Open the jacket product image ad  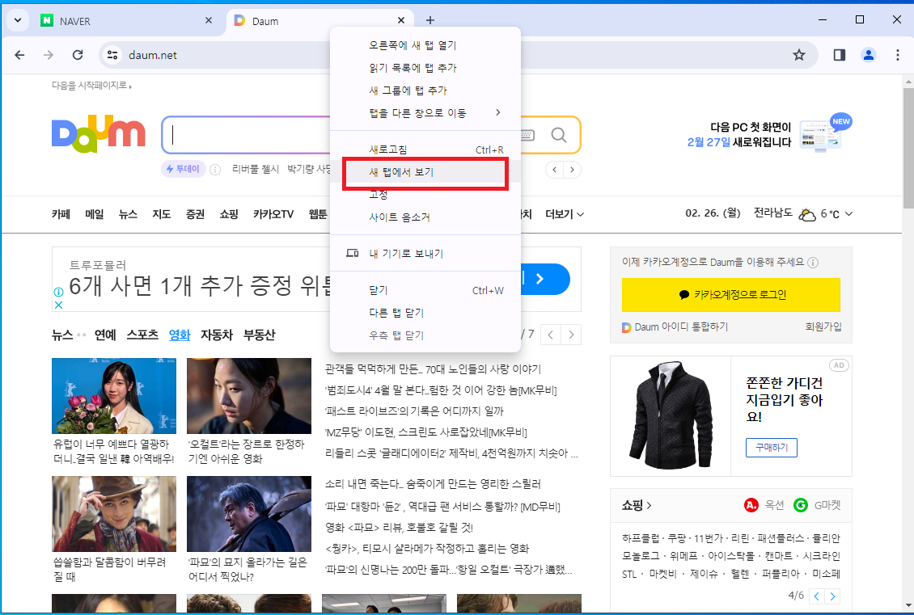point(671,416)
